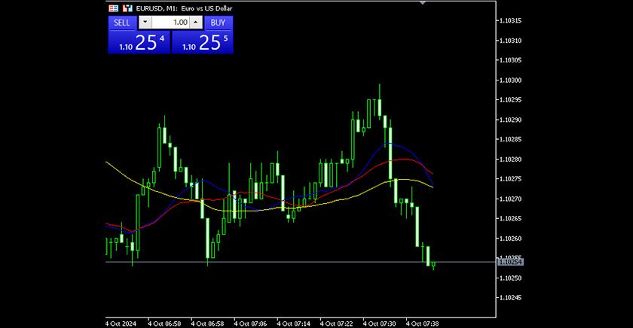Click the 1.10295 price scale label
The image size is (633, 328).
pyautogui.click(x=510, y=99)
